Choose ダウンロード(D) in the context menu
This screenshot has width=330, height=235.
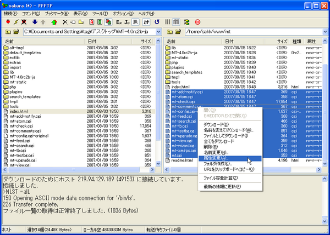pyautogui.click(x=230, y=124)
